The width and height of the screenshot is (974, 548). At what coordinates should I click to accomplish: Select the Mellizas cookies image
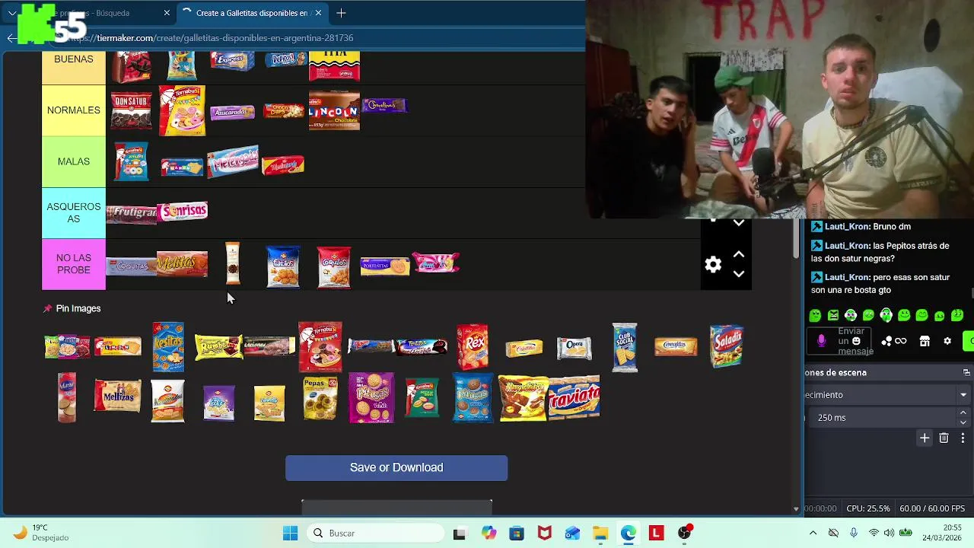point(117,397)
